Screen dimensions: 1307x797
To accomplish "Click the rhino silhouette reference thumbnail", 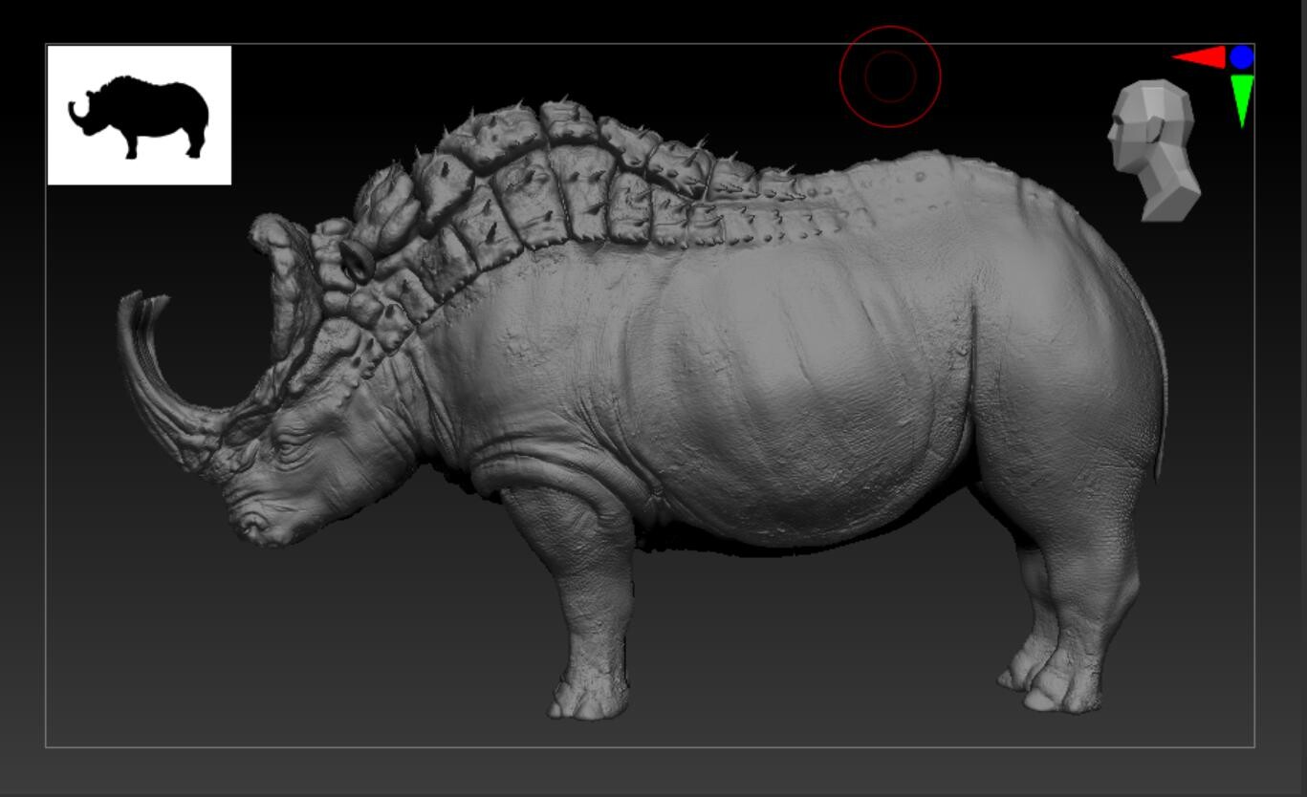I will coord(142,112).
